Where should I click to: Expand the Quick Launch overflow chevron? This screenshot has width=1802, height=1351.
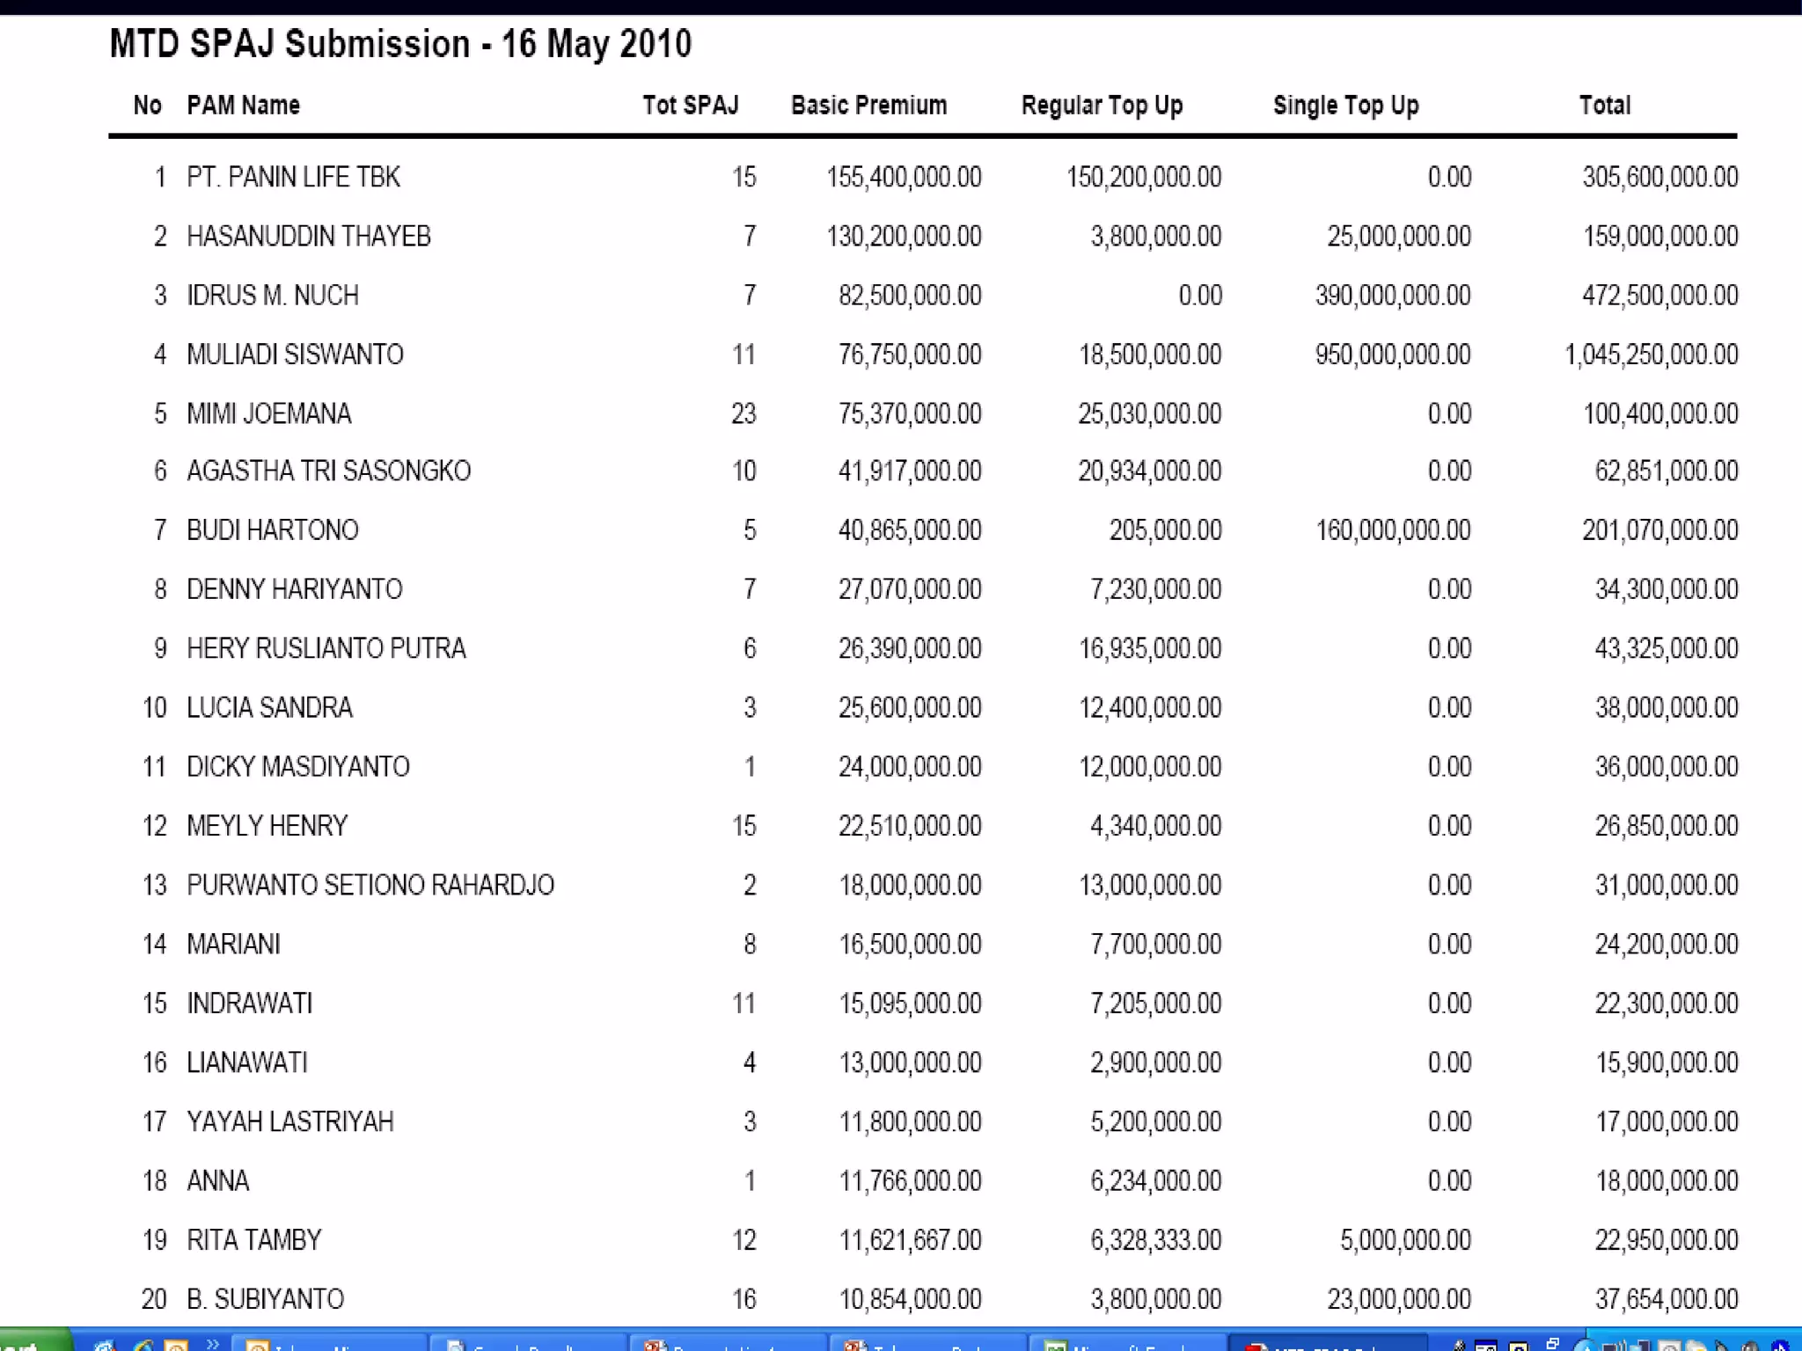click(x=212, y=1342)
